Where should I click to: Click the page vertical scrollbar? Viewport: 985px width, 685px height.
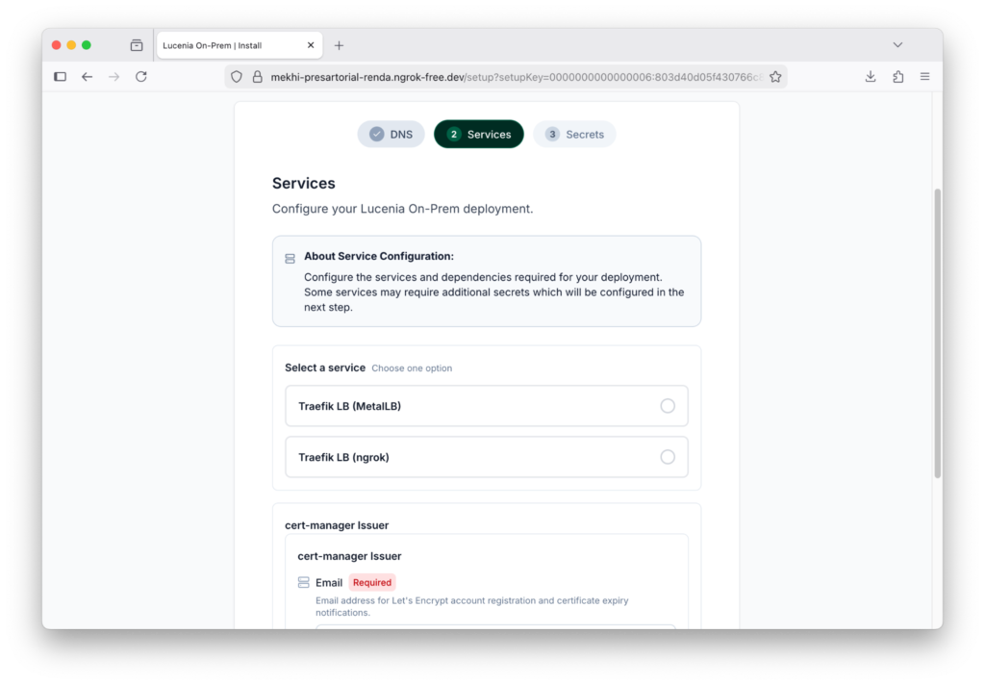point(938,332)
